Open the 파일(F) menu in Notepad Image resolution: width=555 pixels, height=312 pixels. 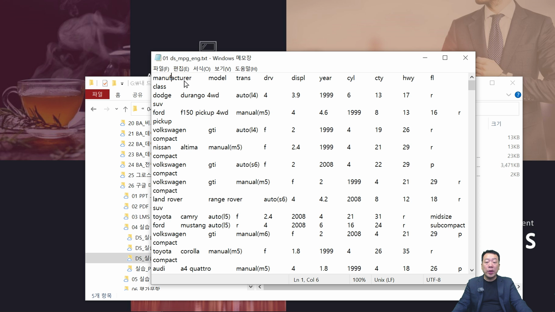click(161, 68)
